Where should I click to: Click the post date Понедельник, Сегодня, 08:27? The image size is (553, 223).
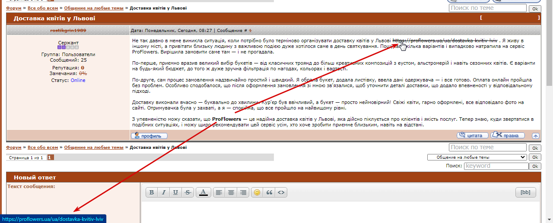pyautogui.click(x=178, y=31)
